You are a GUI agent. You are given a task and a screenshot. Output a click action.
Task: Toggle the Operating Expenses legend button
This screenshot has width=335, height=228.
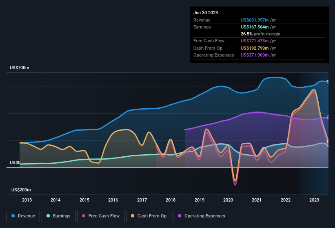pos(202,216)
